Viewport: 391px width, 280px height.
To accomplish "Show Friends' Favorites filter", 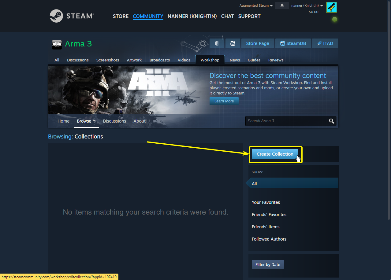I will pyautogui.click(x=269, y=215).
